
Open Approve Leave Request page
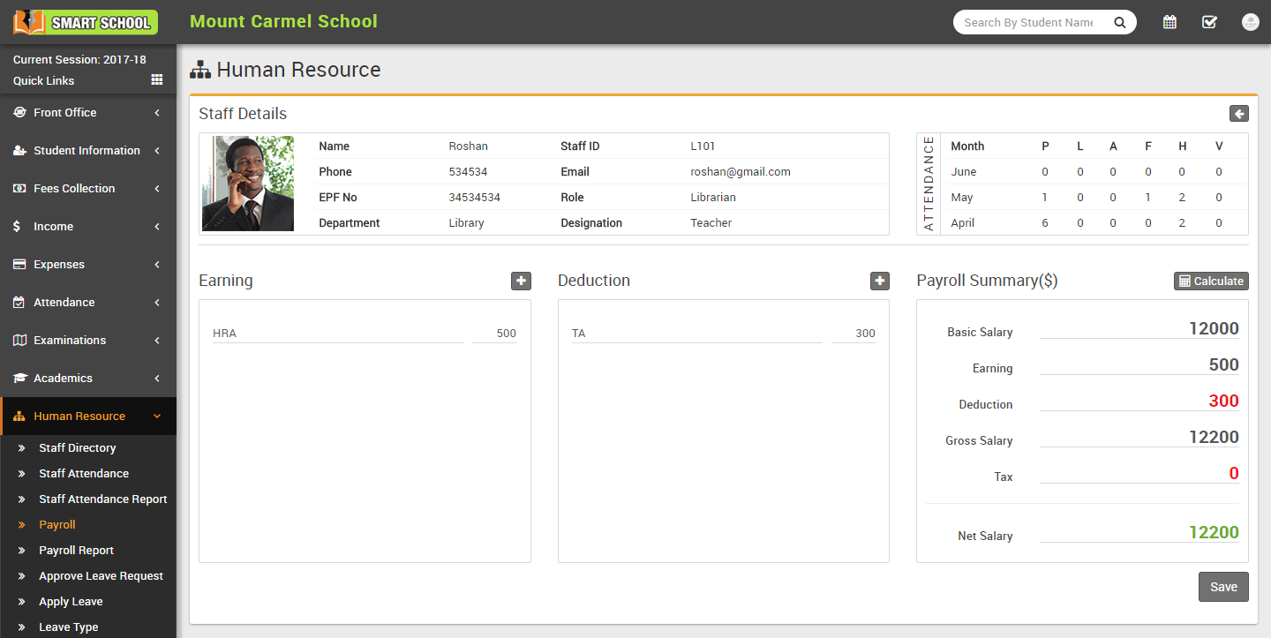[101, 576]
